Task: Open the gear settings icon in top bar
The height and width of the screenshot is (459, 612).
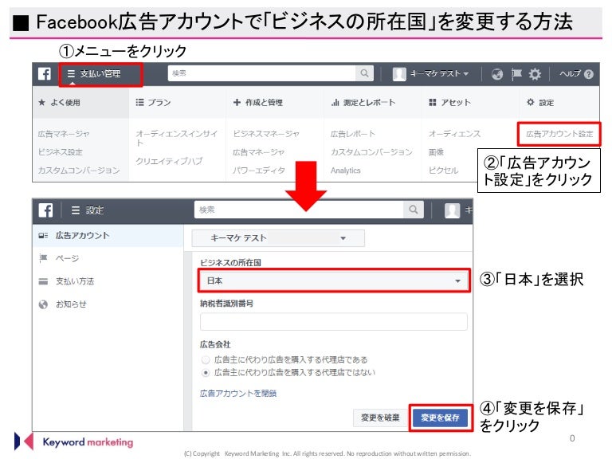Action: pos(535,74)
